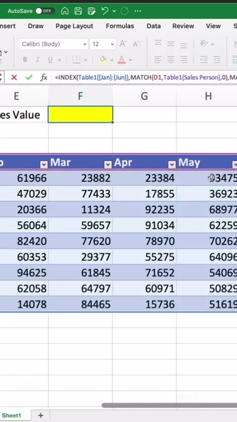Add new sheet with plus button

click(x=40, y=416)
